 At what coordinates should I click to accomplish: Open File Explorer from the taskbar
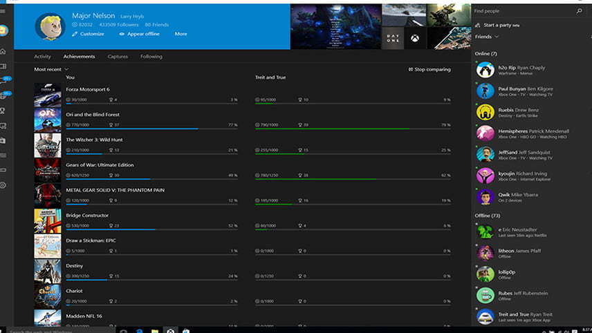coord(155,331)
